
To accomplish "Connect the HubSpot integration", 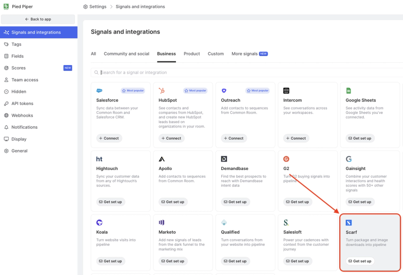I will 171,138.
